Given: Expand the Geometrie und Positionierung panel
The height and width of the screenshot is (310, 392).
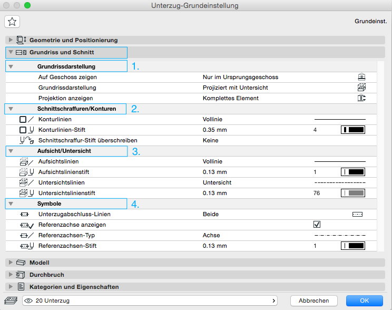Looking at the screenshot, I should point(11,40).
